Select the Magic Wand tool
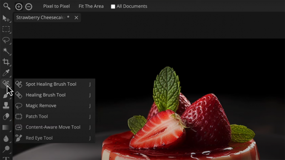Screen dimensions: 285x160 (x=6, y=51)
